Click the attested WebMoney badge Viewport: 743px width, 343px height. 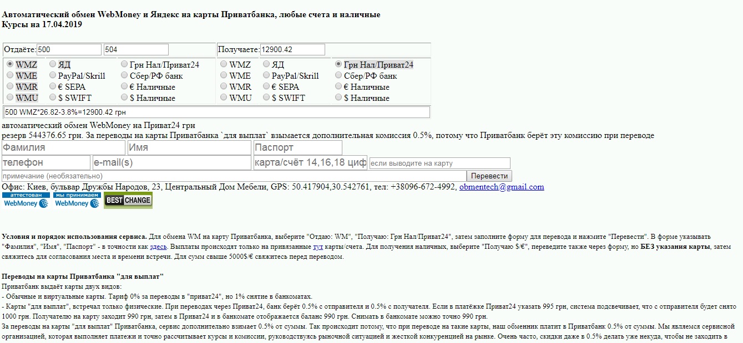tap(26, 200)
